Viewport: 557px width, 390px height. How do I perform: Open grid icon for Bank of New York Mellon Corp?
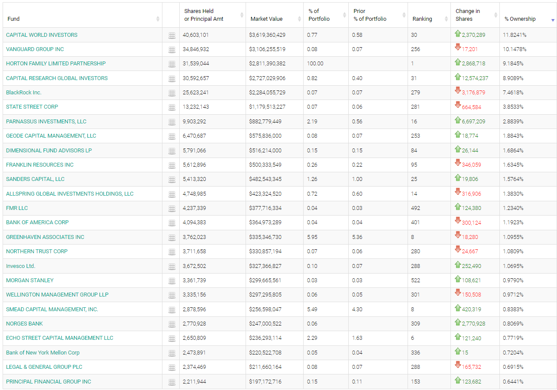coord(172,353)
